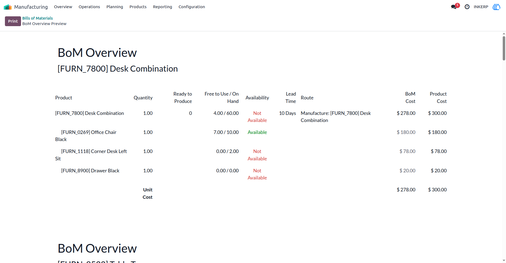Screen dimensions: 506x263
Task: Open the Operations menu
Action: 89,7
